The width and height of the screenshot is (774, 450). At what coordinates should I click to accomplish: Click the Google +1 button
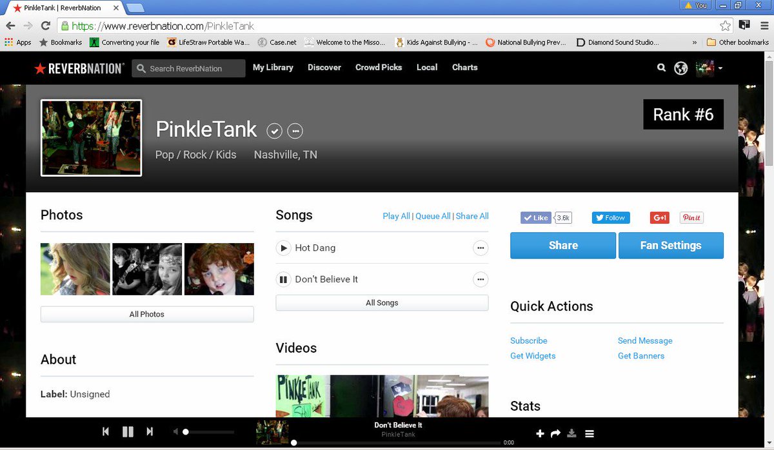pos(660,218)
